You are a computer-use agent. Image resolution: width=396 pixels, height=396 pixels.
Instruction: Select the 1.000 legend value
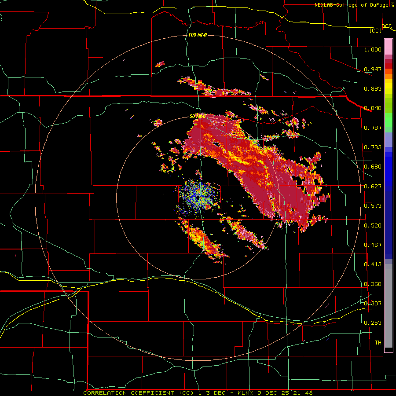click(373, 49)
